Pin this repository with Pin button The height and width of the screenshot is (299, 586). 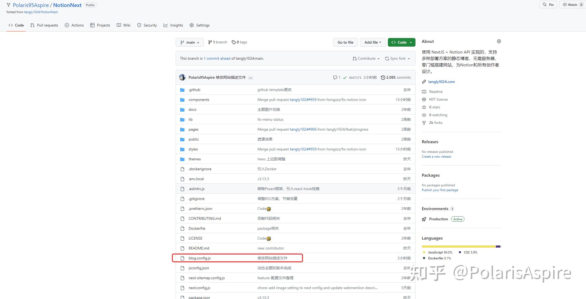[548, 5]
